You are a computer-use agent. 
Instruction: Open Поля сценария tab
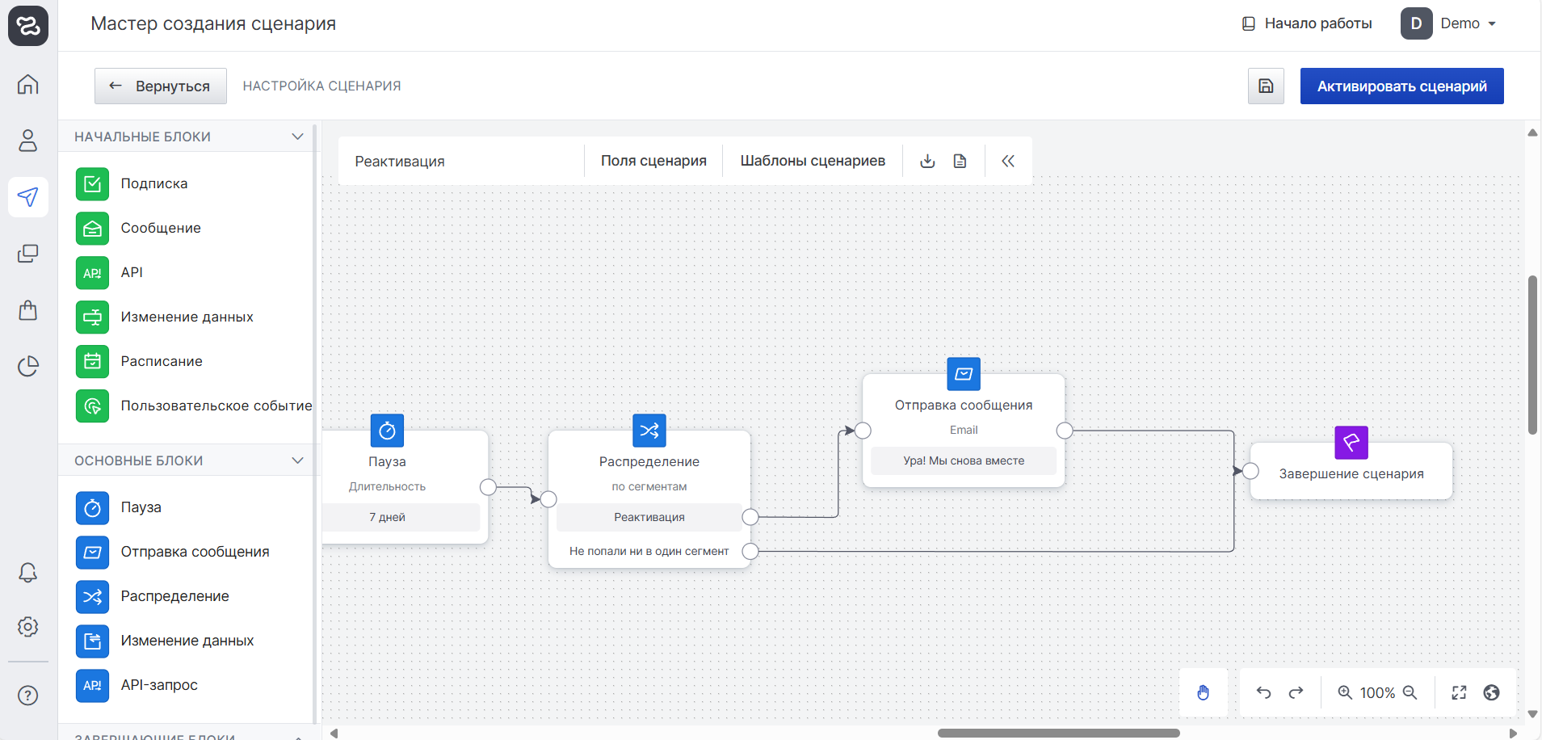tap(653, 161)
